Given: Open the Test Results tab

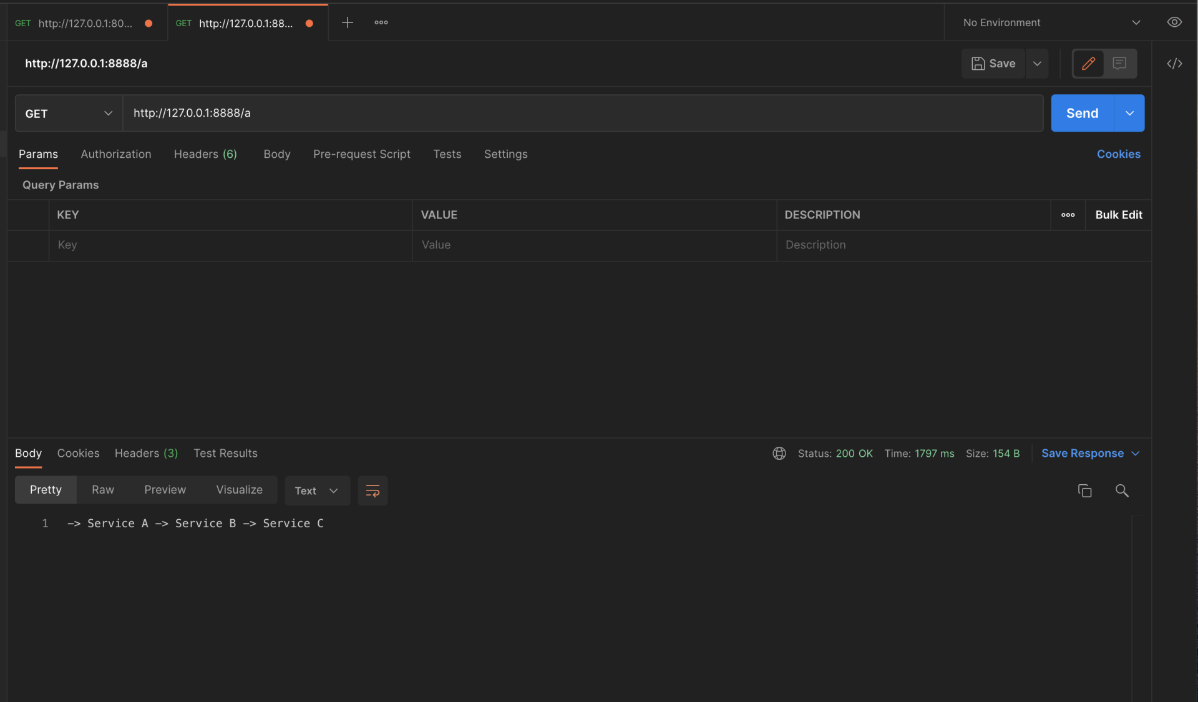Looking at the screenshot, I should point(225,454).
